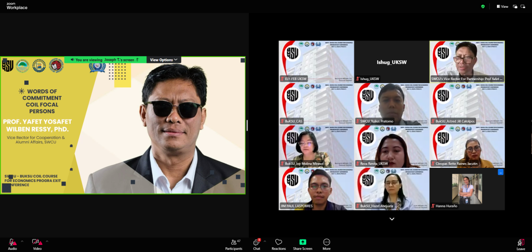Click the green Share Screen button
This screenshot has width=532, height=252.
[x=302, y=244]
